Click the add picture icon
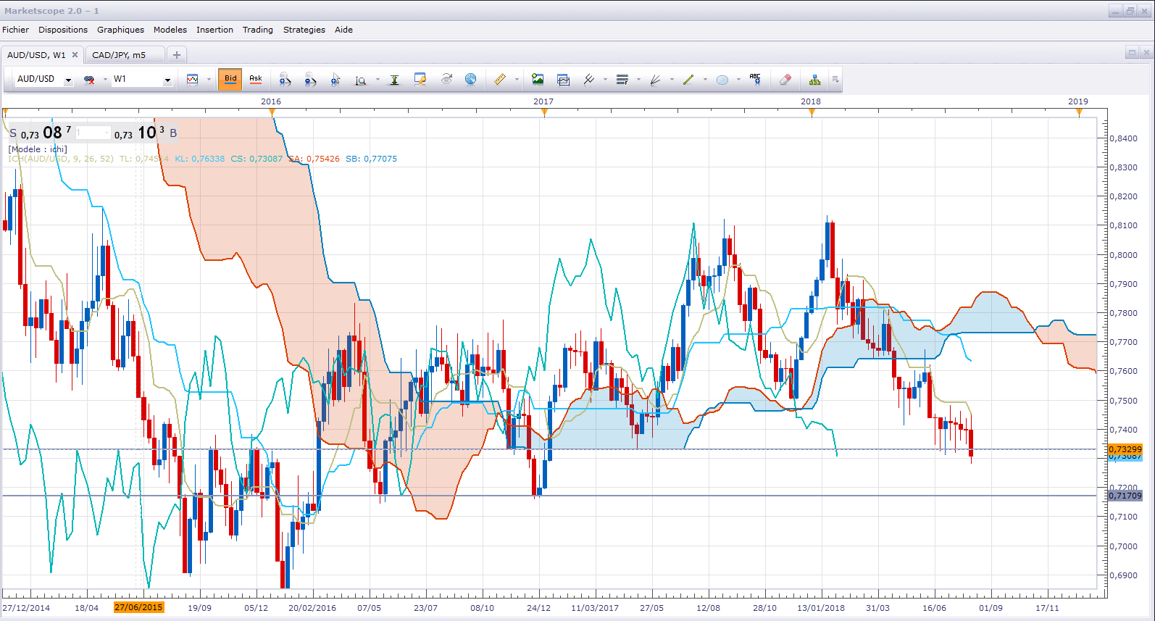Image resolution: width=1155 pixels, height=621 pixels. (x=538, y=79)
